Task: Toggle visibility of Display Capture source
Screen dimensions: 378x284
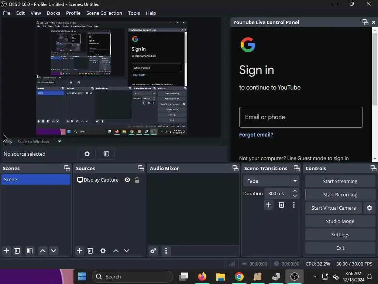Action: pos(127,180)
